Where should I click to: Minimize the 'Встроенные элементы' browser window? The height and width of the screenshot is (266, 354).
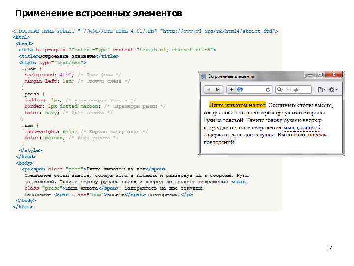310,75
